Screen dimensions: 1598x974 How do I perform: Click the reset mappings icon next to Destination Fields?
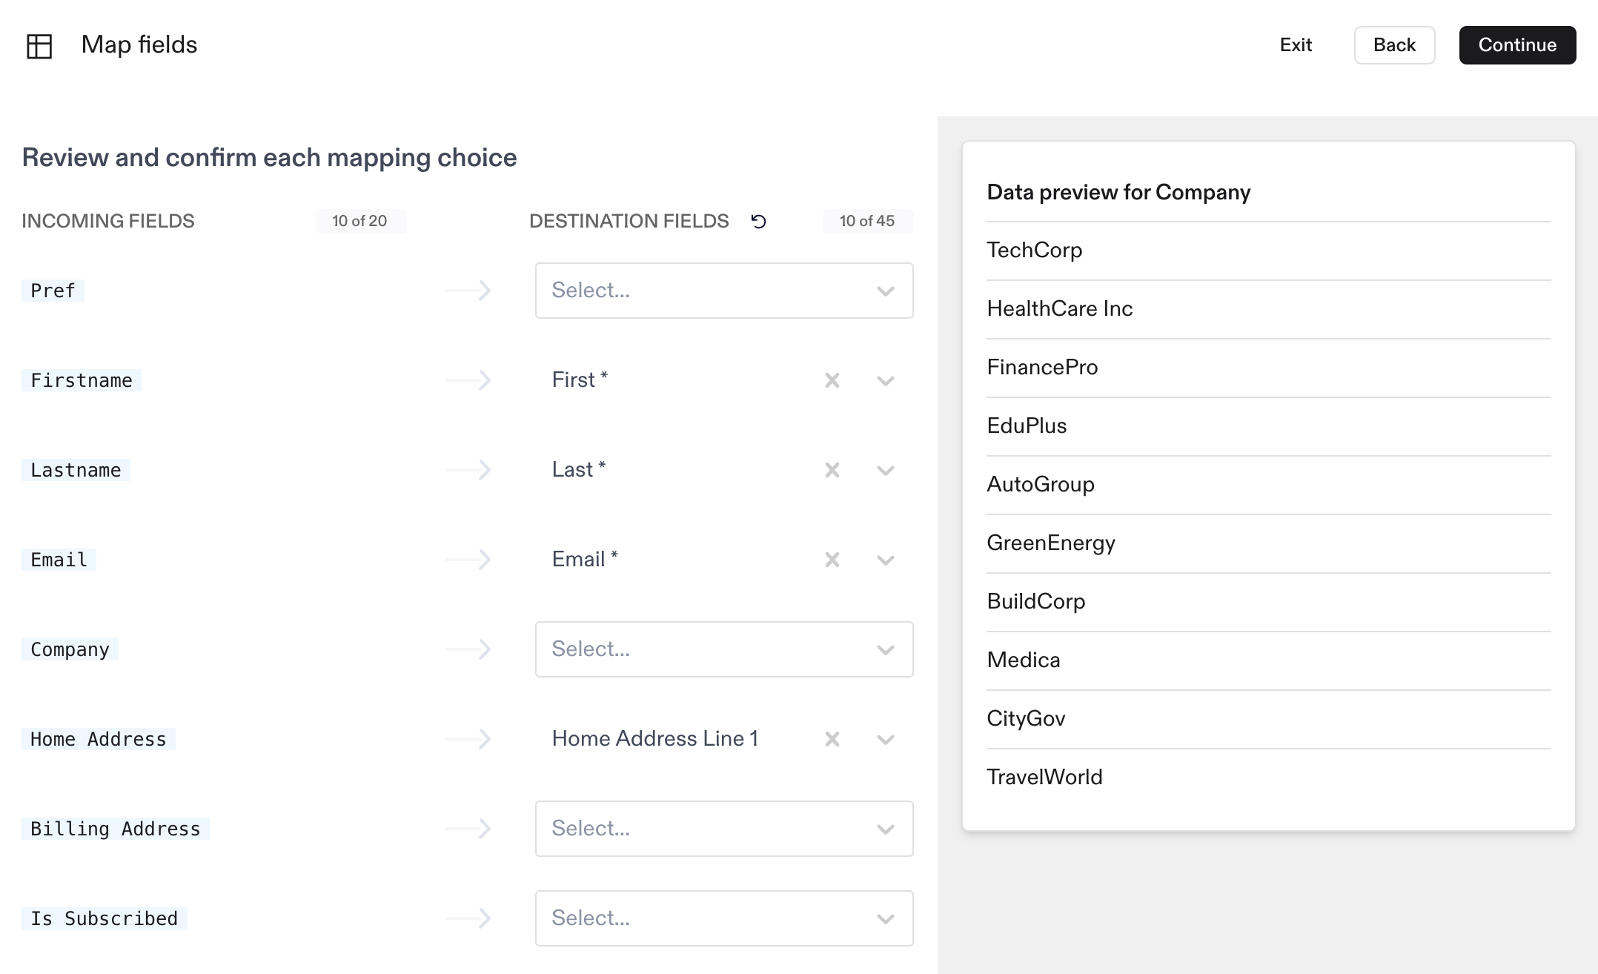coord(758,222)
